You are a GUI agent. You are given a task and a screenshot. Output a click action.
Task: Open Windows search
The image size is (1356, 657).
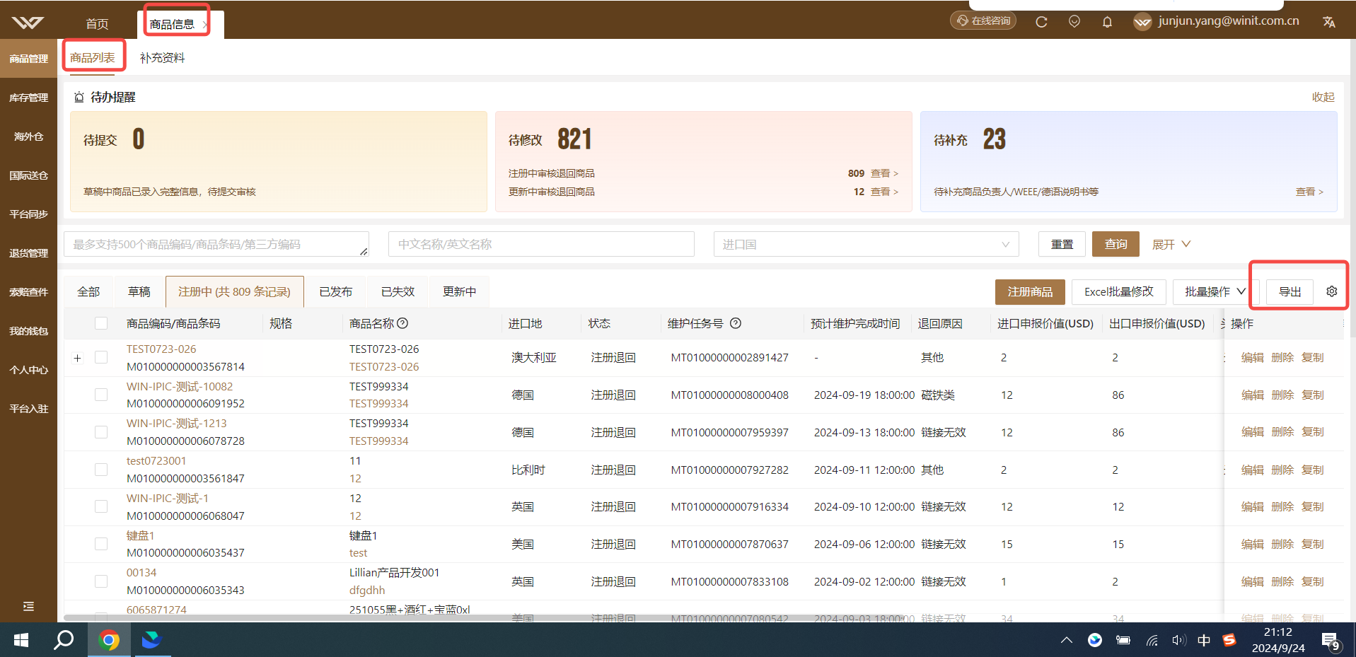point(64,640)
